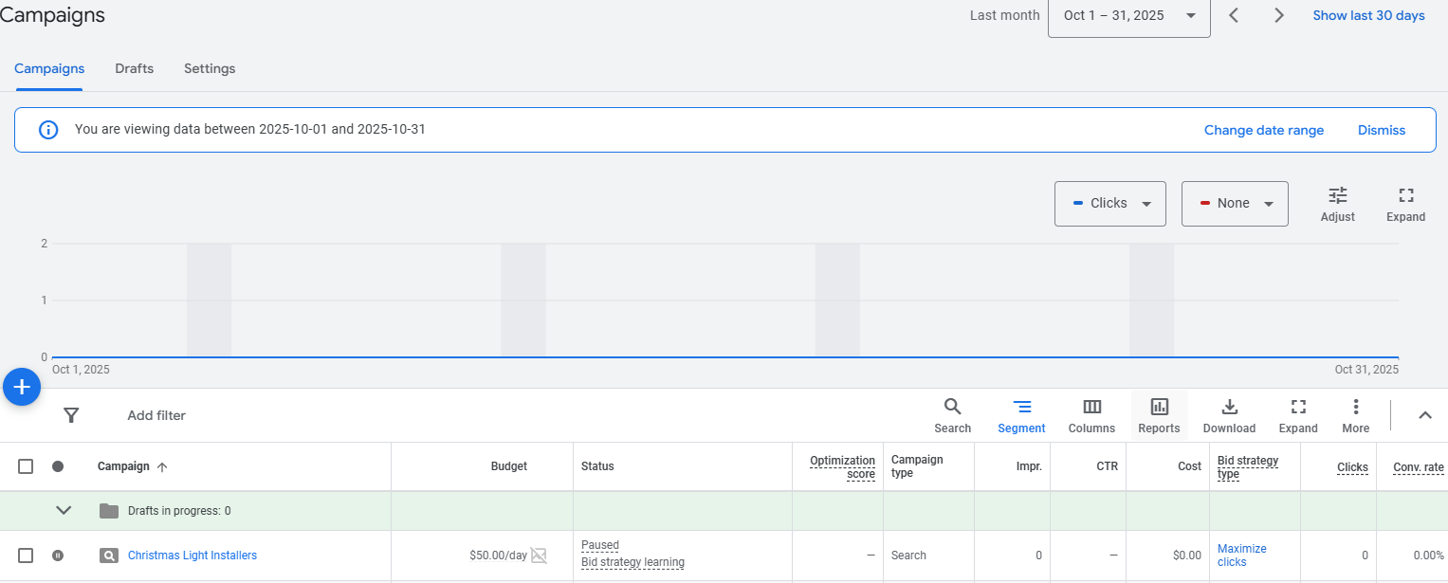Screen dimensions: 1448x583
Task: Open the More options menu
Action: pos(1355,415)
